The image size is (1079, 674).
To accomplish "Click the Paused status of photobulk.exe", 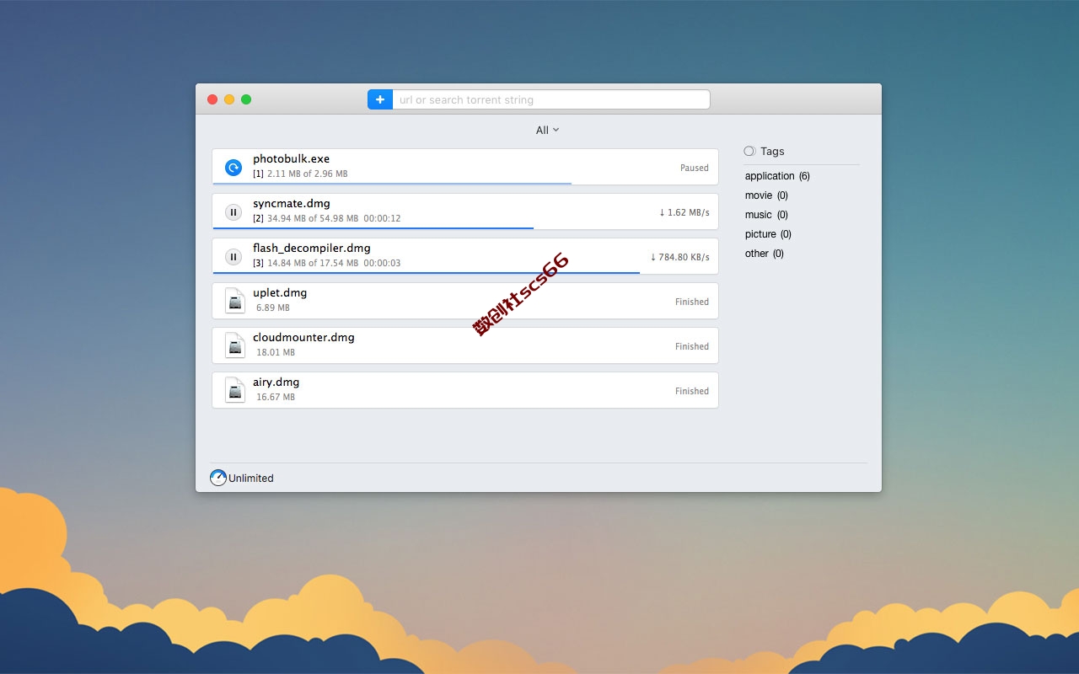I will (x=695, y=168).
